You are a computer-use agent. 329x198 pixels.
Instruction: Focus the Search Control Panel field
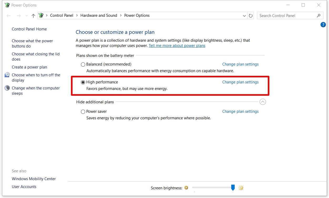pyautogui.click(x=286, y=16)
